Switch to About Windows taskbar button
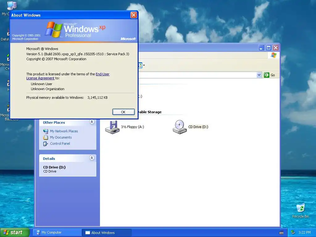Screen dimensions: 316x237 tap(107, 233)
